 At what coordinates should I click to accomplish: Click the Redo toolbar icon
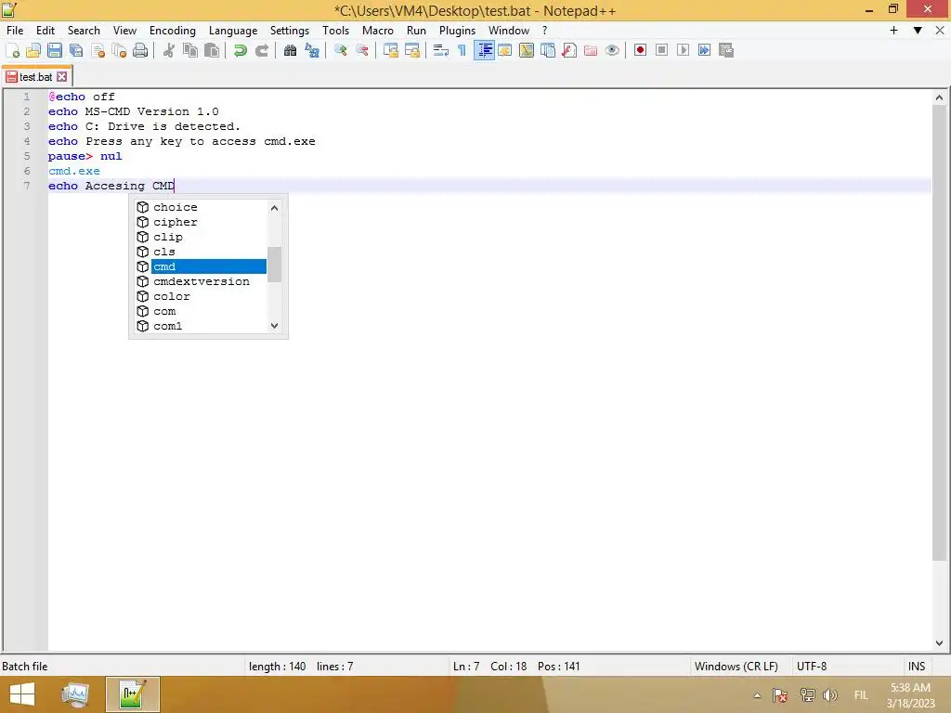pos(261,50)
